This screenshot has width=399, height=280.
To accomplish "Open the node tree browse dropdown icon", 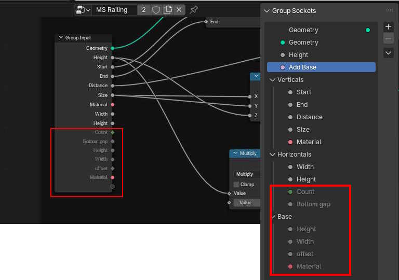I will pos(83,10).
